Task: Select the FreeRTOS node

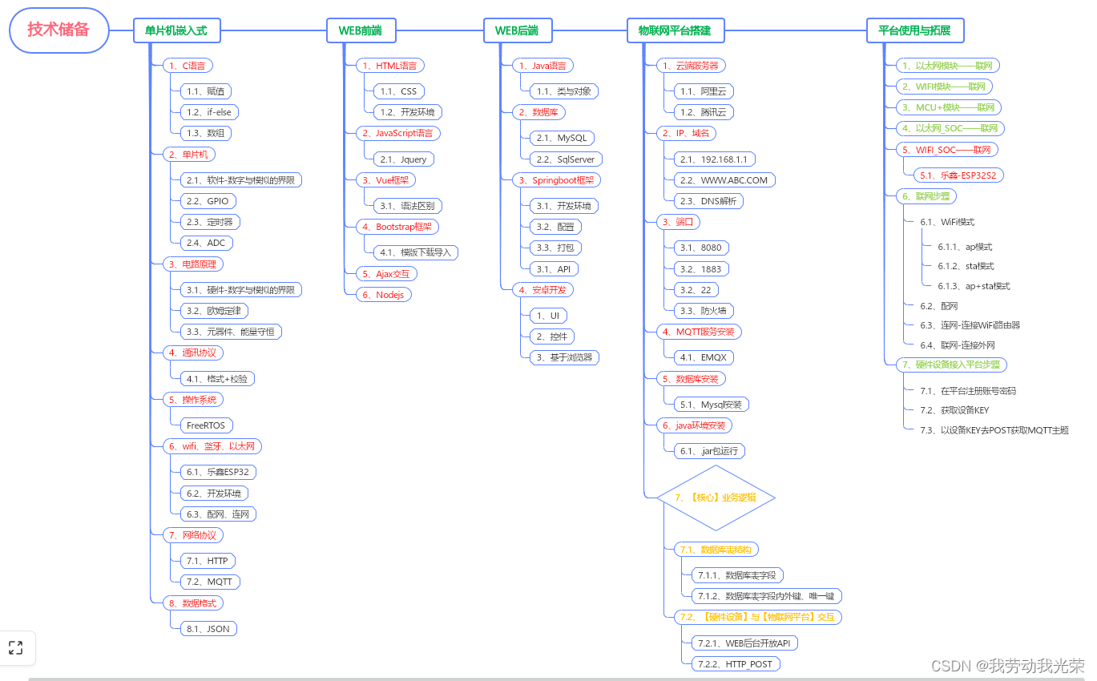Action: click(x=205, y=425)
